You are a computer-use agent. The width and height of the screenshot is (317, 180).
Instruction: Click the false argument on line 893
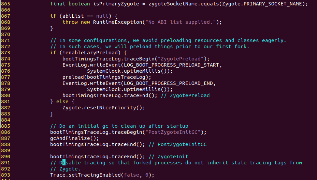pos(132,175)
